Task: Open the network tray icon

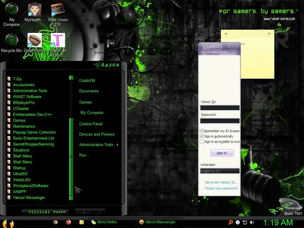Action: click(245, 222)
